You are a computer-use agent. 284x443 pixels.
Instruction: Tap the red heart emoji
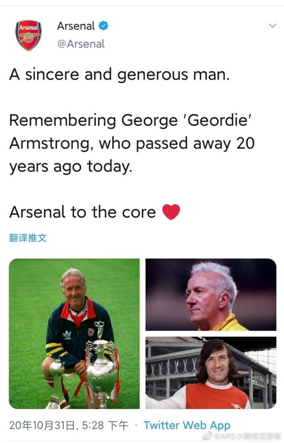(x=171, y=212)
